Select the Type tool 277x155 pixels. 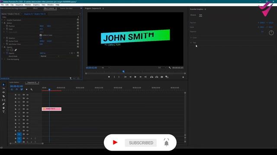tap(3, 112)
